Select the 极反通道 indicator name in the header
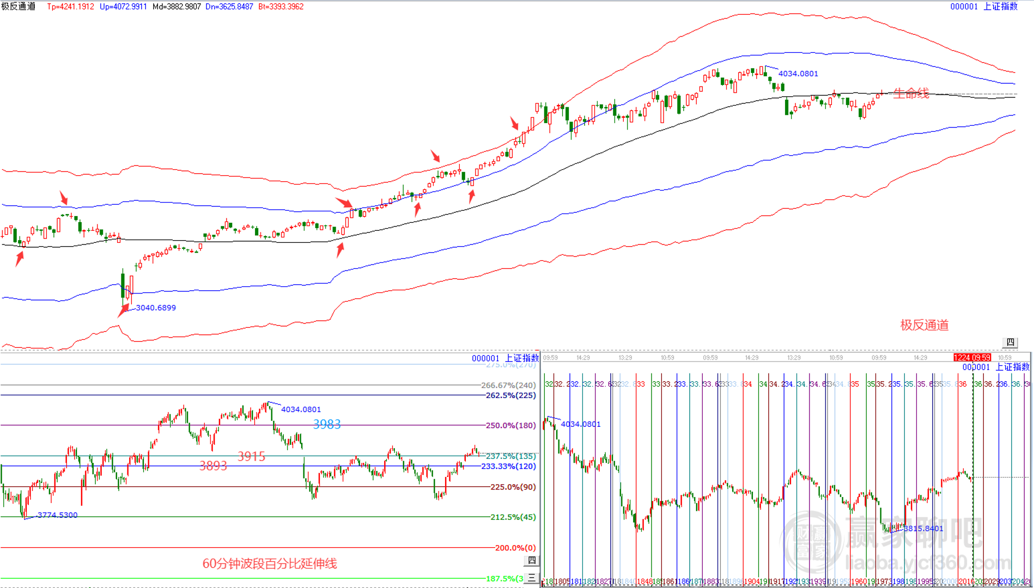This screenshot has width=1034, height=588. point(19,7)
